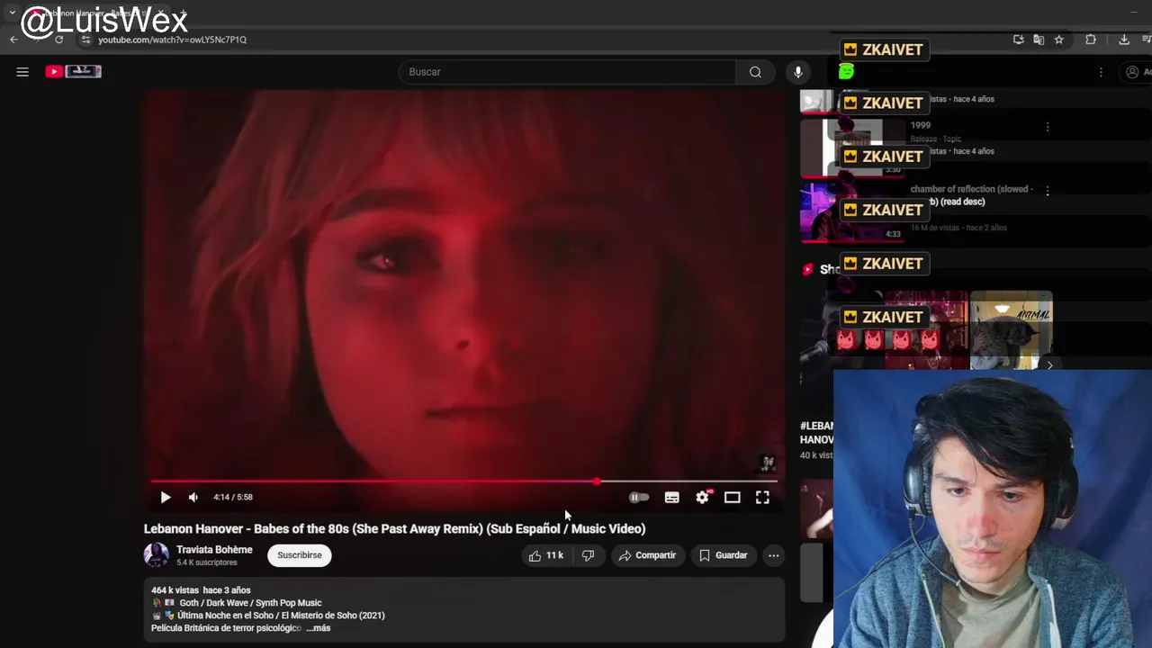Screen dimensions: 1152x648
Task: Toggle subtitles in the player
Action: 672,497
